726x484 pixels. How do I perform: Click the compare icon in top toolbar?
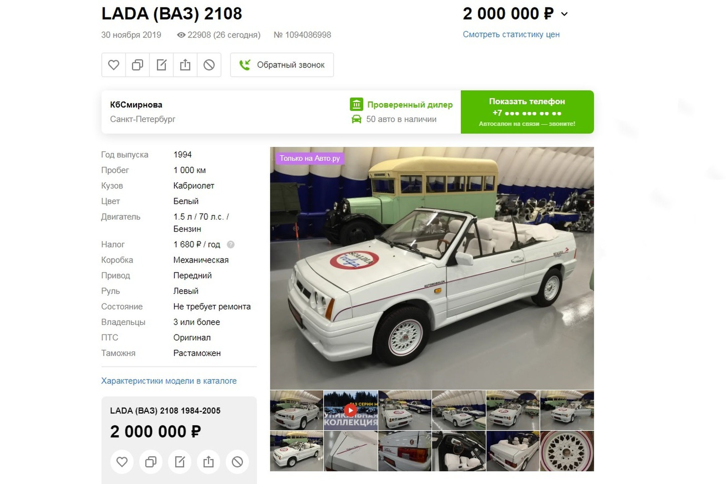point(137,65)
